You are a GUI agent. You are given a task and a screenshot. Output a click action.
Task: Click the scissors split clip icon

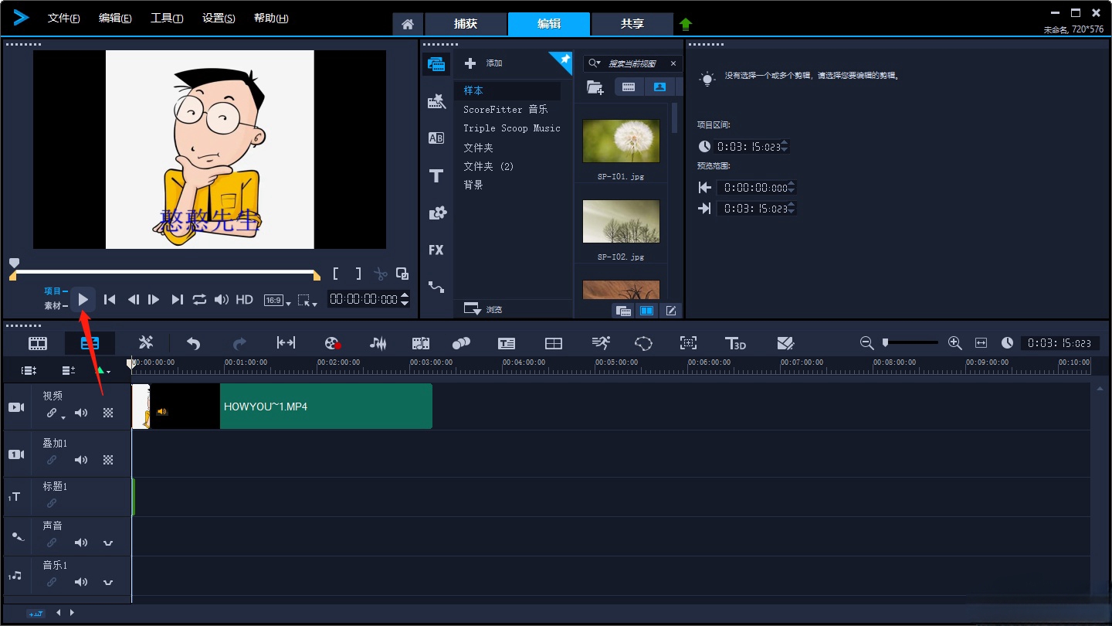380,274
